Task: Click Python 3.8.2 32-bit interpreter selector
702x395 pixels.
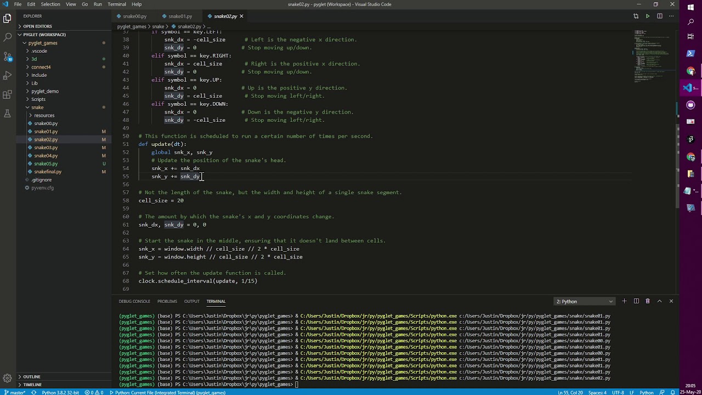Action: pos(60,392)
